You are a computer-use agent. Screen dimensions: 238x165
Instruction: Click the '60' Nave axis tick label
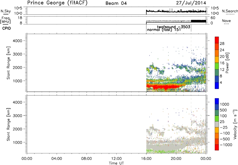coord(213,18)
